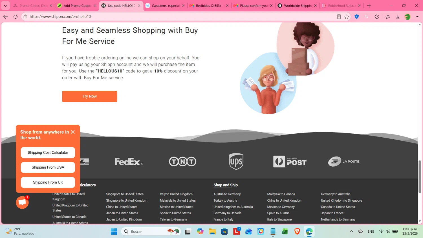
Task: Add this page to favorites star
Action: click(x=347, y=17)
